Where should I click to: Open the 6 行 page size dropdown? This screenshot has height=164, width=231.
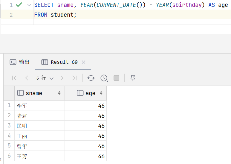coord(45,78)
